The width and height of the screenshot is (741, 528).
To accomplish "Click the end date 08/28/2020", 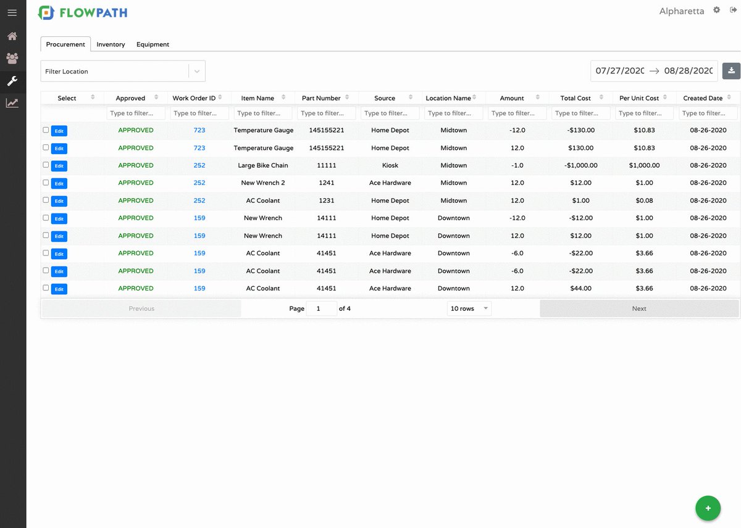I will click(x=689, y=71).
